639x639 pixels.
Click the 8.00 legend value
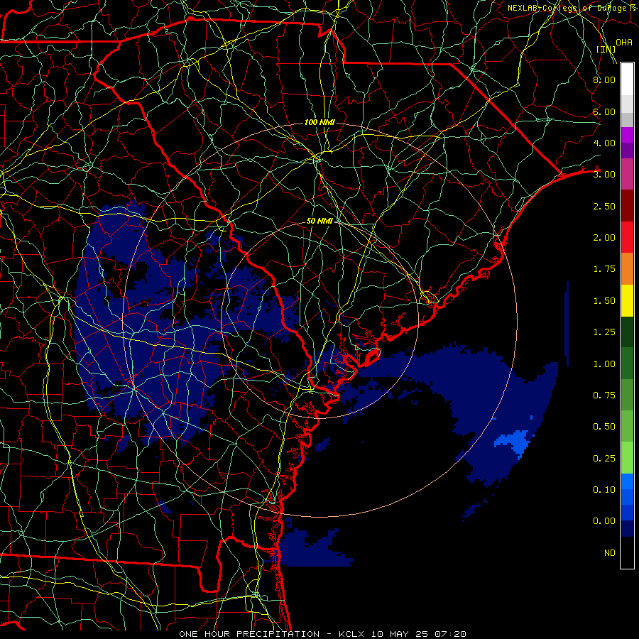point(604,80)
